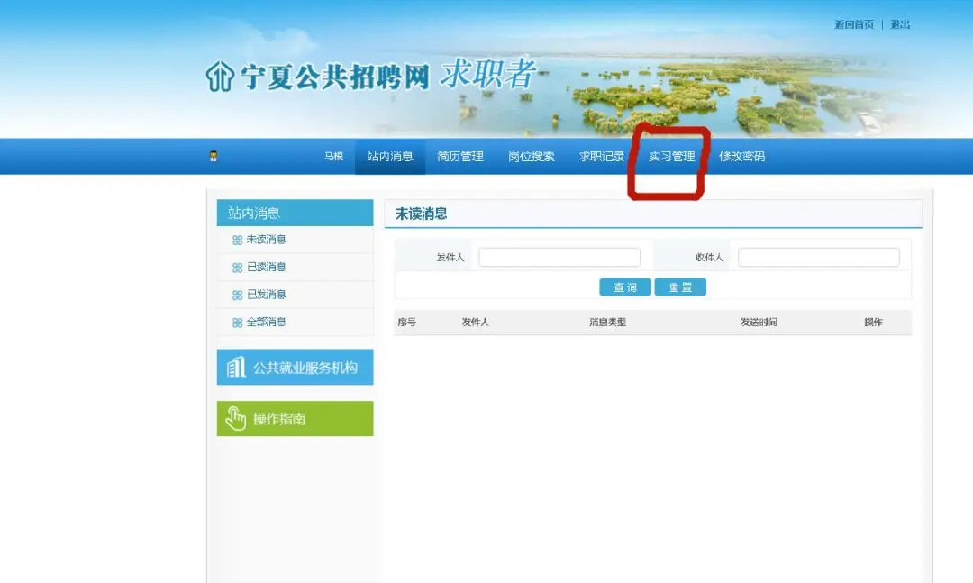Click the 返回首页 link at top right
973x583 pixels.
pyautogui.click(x=853, y=24)
